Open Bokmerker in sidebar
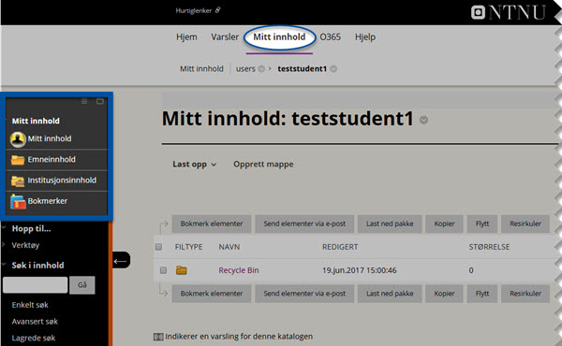The image size is (562, 346). click(x=48, y=201)
